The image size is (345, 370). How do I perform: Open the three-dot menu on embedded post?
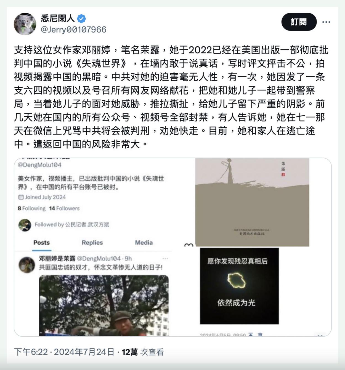click(x=165, y=259)
